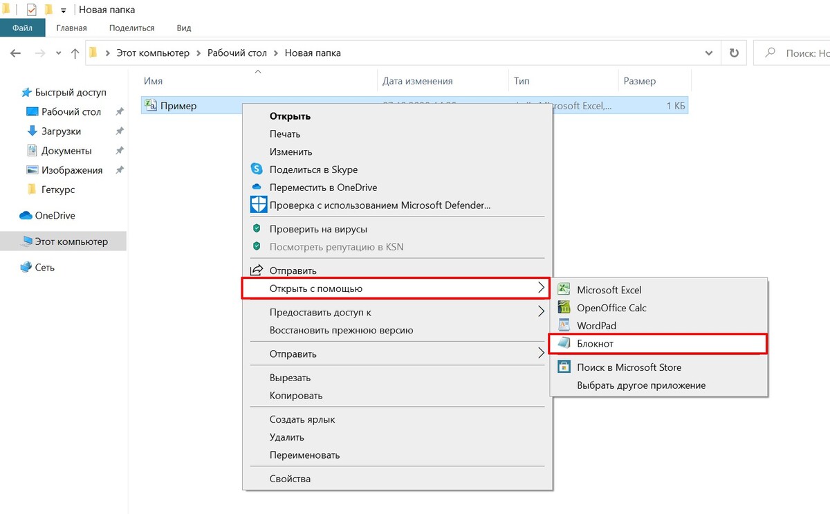Go back with the Back arrow
The height and width of the screenshot is (514, 830).
16,53
